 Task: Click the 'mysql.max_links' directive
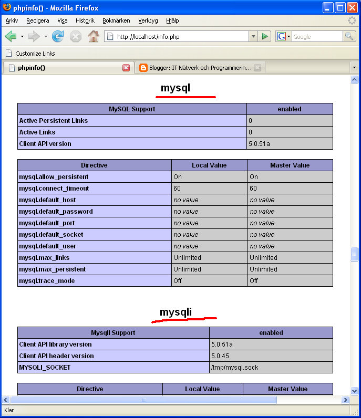pyautogui.click(x=95, y=257)
